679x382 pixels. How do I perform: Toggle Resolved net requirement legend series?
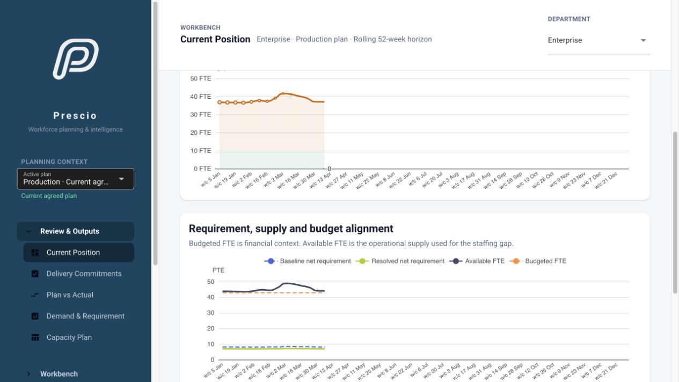(400, 261)
